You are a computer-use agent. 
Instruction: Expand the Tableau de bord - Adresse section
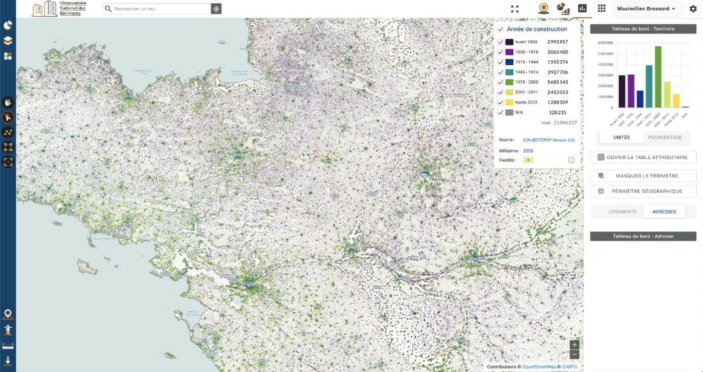click(x=643, y=236)
